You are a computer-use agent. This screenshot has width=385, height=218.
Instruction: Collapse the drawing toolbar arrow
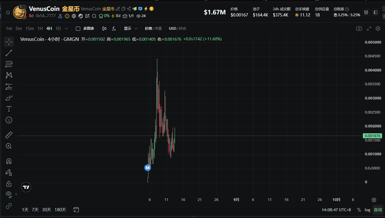tap(16, 194)
